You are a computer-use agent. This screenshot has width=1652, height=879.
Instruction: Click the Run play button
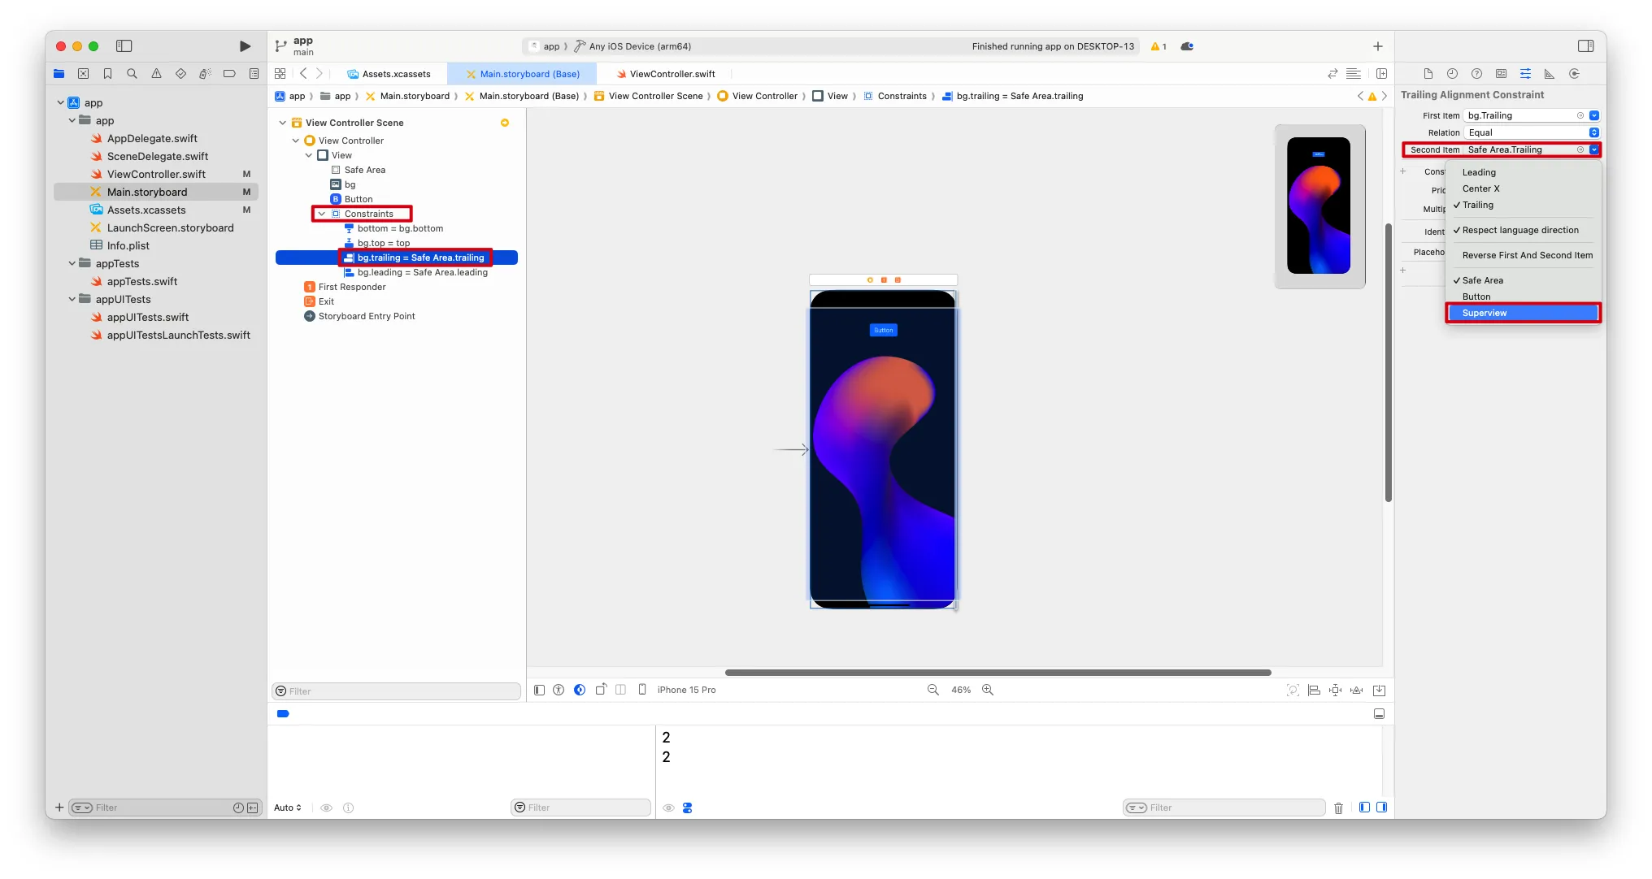click(x=245, y=46)
